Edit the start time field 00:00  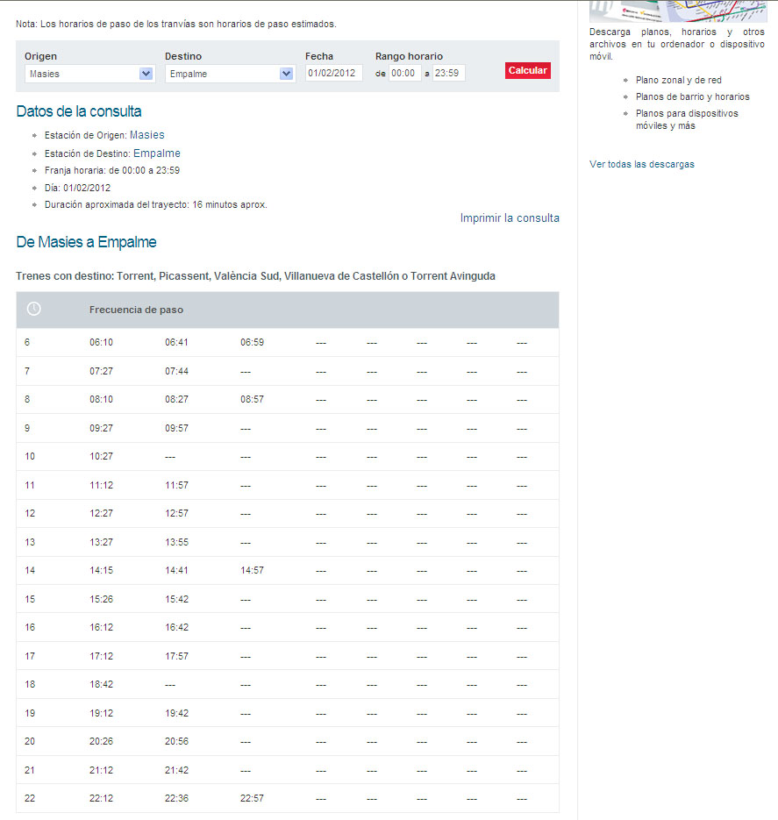[x=404, y=73]
